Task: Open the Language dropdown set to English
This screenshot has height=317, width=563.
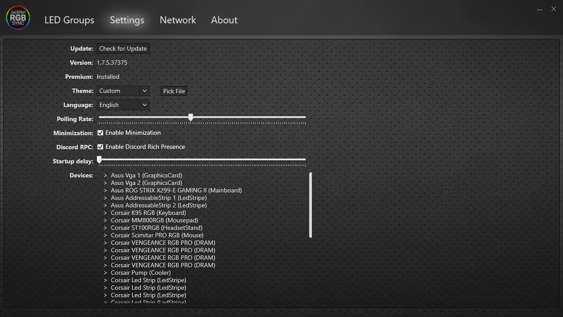Action: click(123, 105)
